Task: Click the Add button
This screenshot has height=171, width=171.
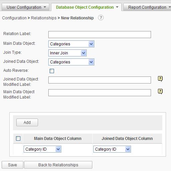Action: click(x=27, y=122)
